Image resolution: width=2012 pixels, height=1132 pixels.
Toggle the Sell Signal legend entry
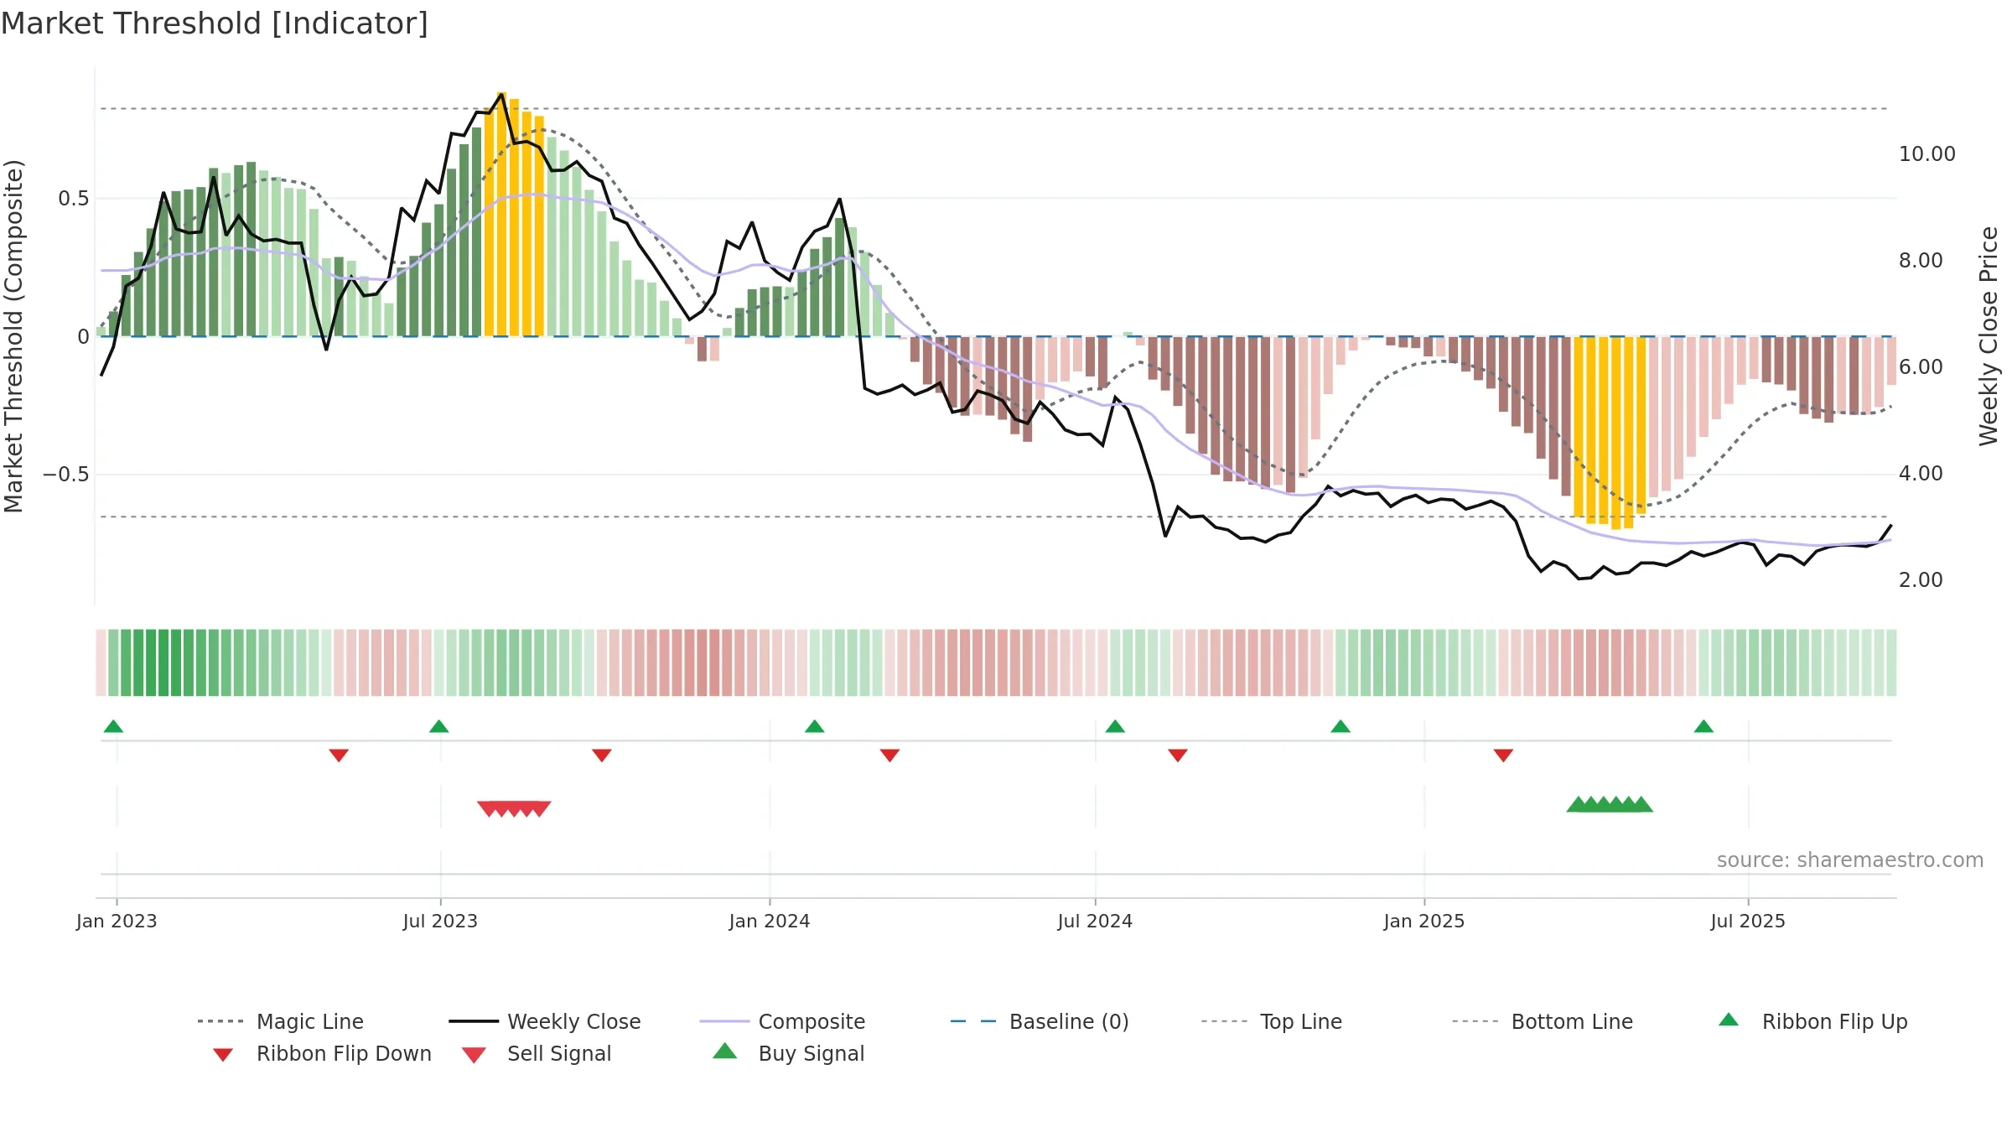point(537,1053)
